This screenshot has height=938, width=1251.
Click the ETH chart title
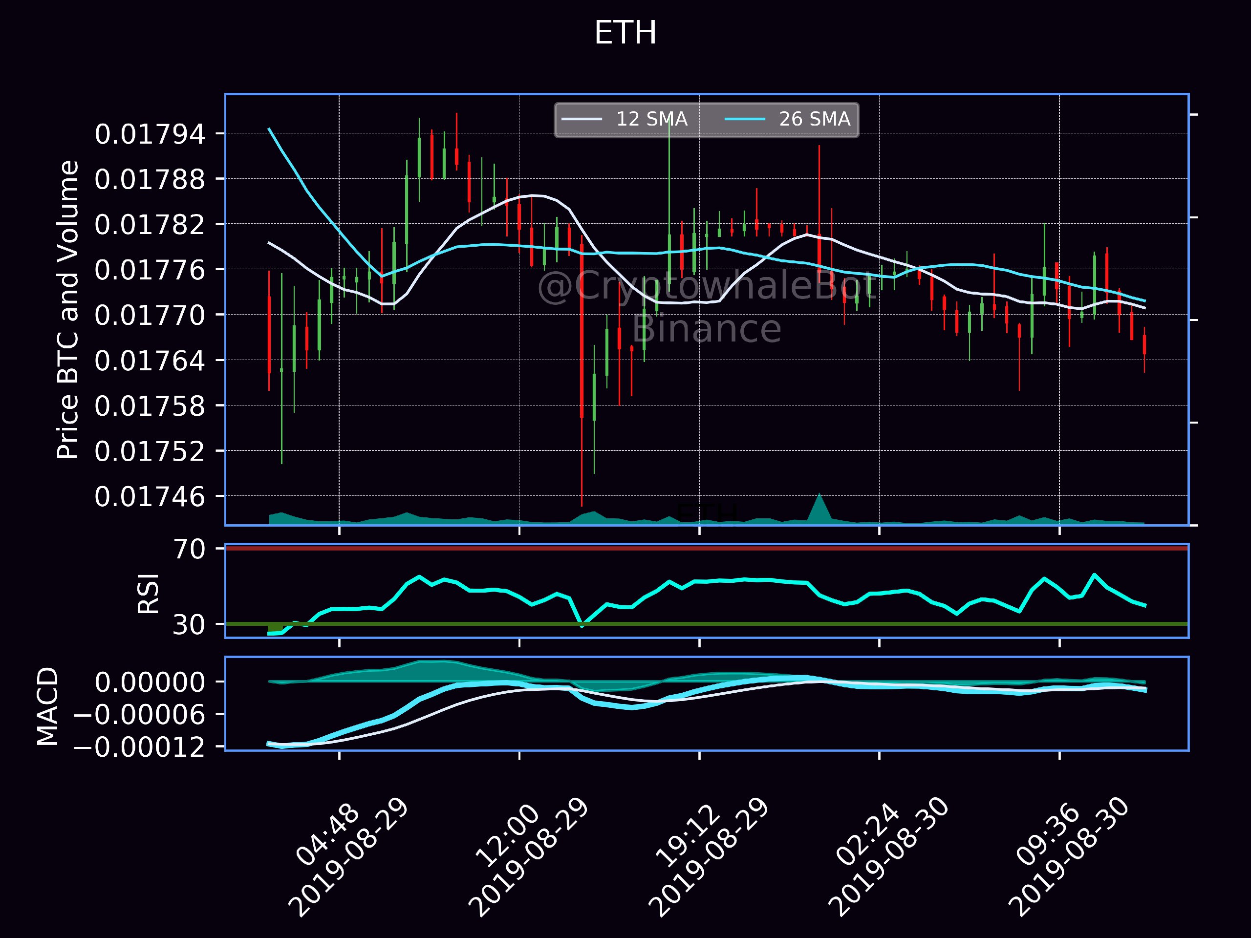(625, 33)
